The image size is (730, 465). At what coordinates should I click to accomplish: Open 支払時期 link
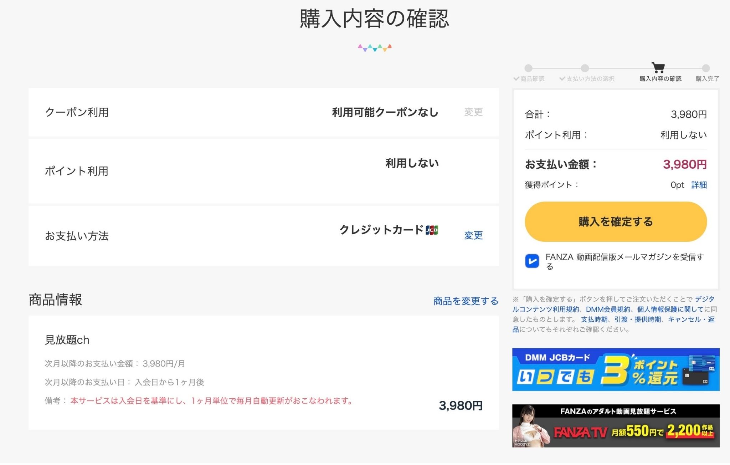tap(594, 320)
